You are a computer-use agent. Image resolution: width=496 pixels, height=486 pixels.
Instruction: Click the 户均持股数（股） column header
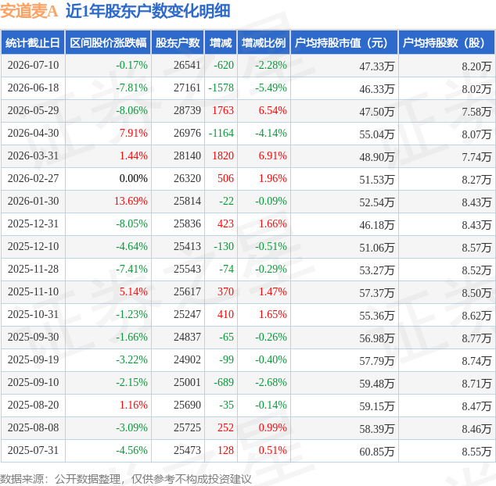pos(447,43)
